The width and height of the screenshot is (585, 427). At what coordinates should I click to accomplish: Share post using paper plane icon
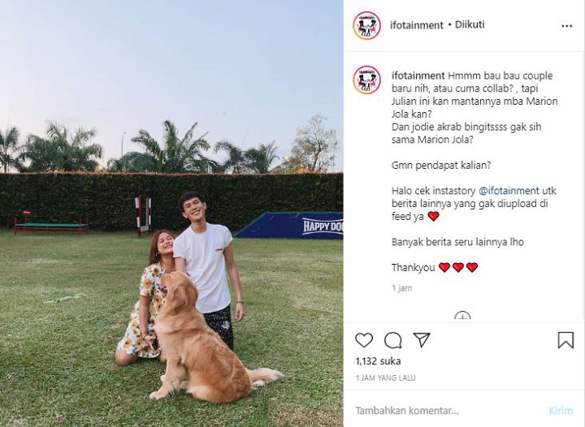(422, 340)
